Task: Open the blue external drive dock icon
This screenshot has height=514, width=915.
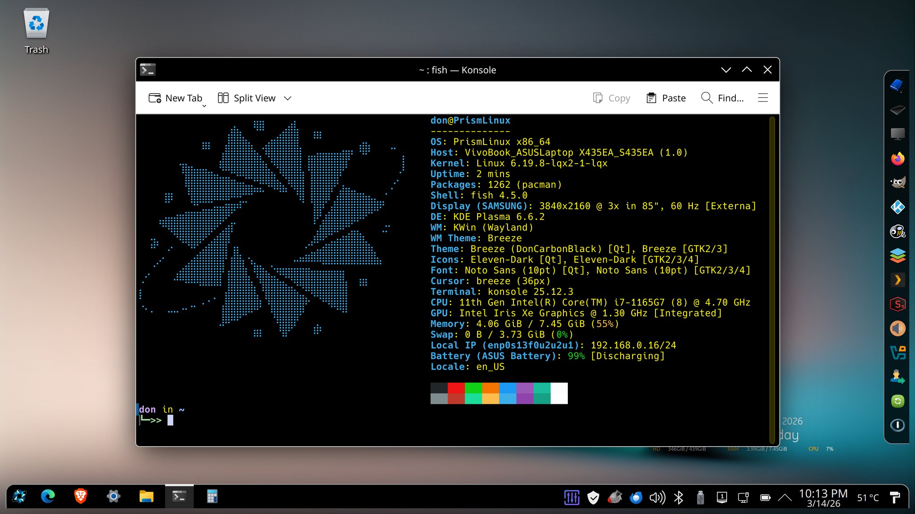Action: [x=897, y=85]
